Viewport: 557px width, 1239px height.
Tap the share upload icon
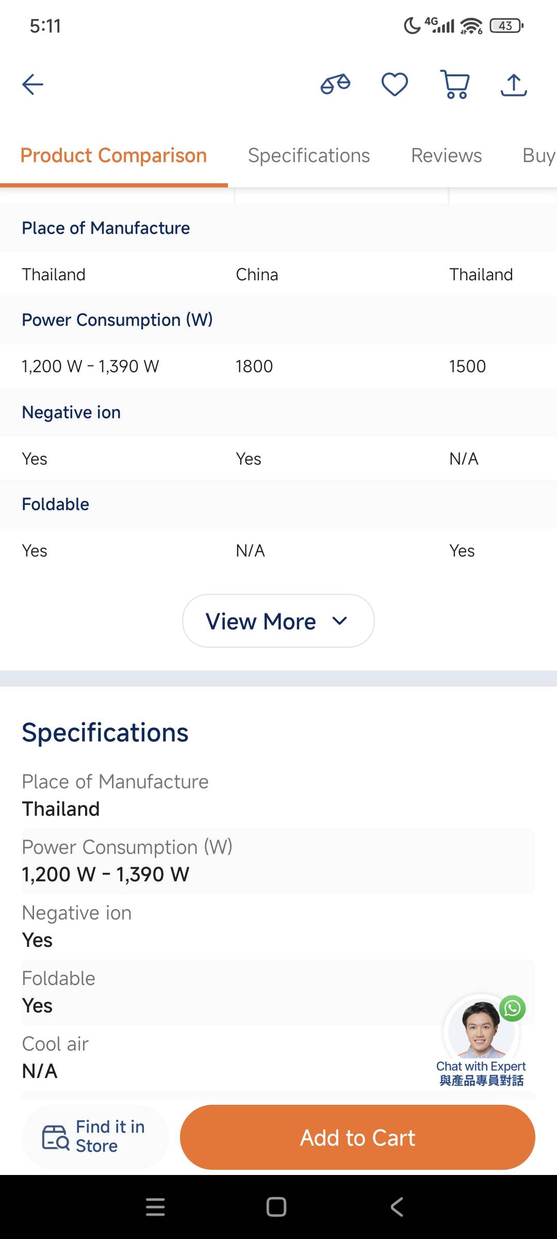(x=514, y=85)
